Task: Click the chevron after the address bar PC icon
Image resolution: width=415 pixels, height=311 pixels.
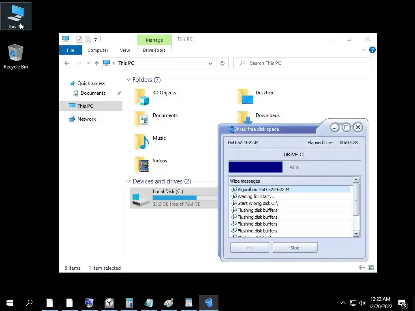Action: click(113, 63)
